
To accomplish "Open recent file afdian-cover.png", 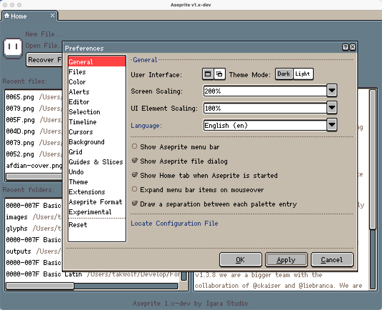I will pos(34,165).
